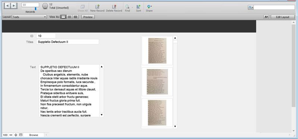Select the third page image thumbnail
This screenshot has width=298, height=139.
(157, 113)
